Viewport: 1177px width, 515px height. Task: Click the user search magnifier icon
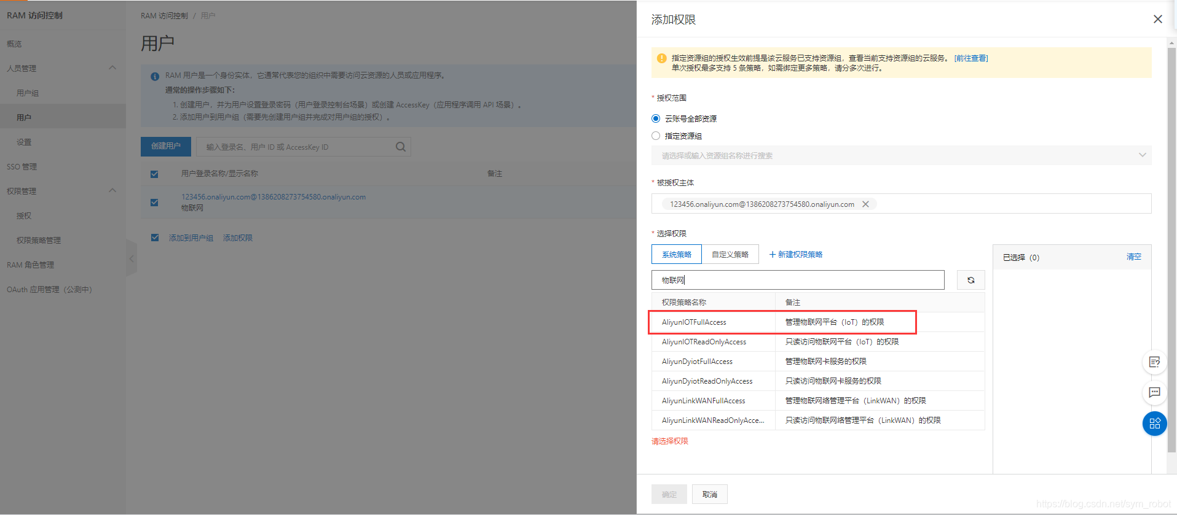[401, 147]
